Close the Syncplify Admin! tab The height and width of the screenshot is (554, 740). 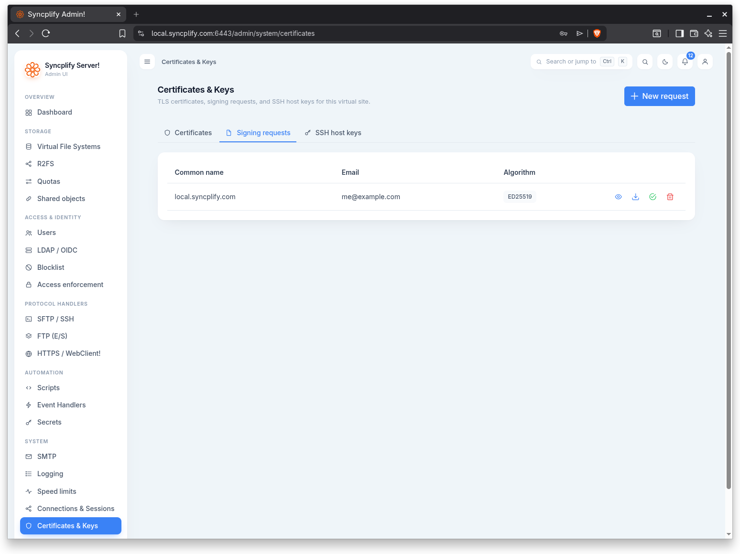coord(119,14)
